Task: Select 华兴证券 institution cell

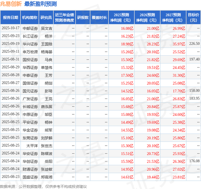Action: click(x=30, y=44)
